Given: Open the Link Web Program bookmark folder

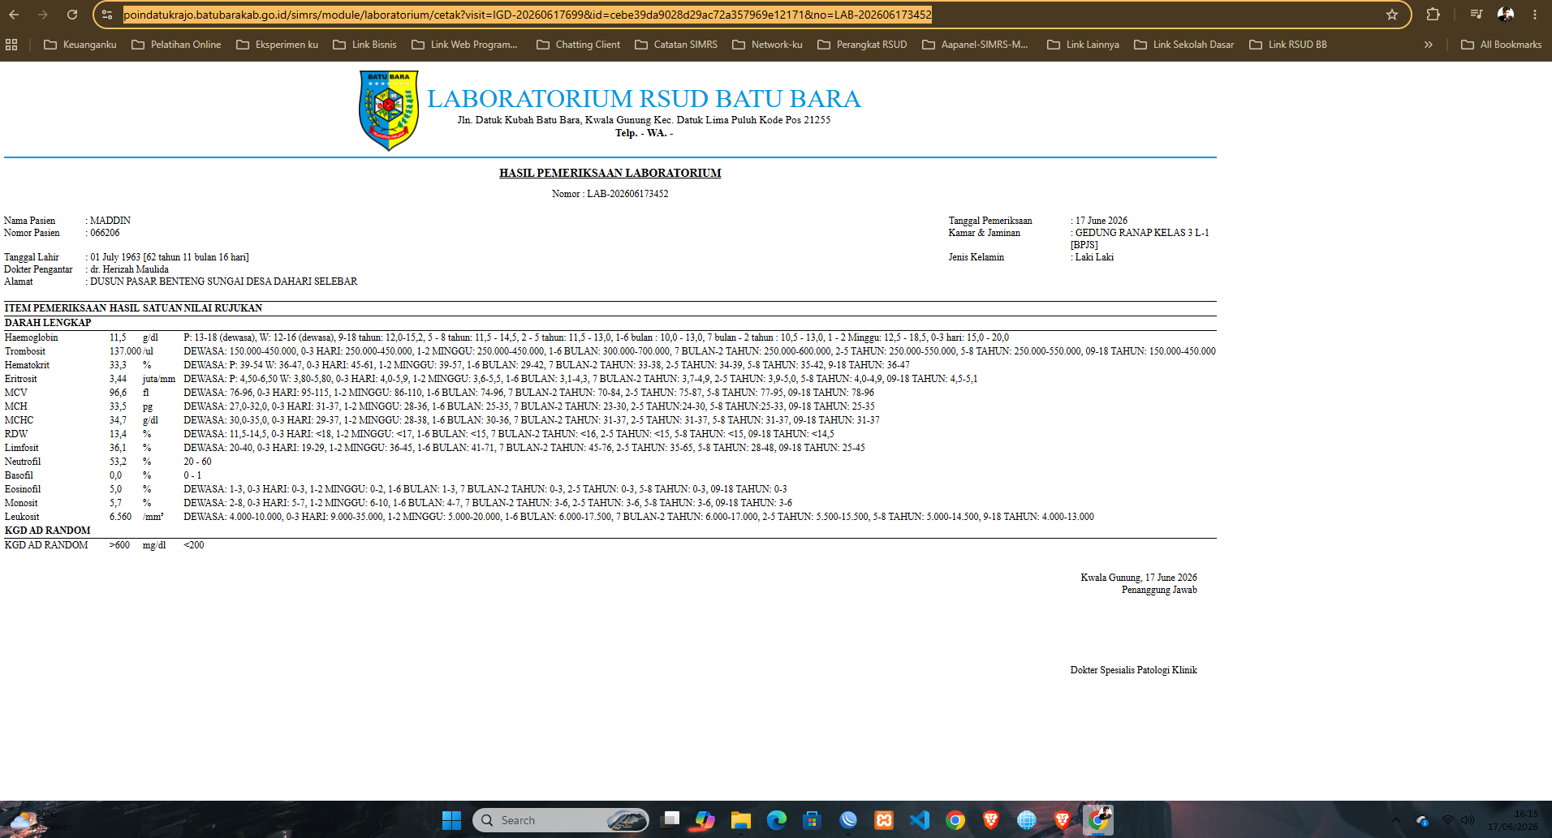Looking at the screenshot, I should 464,45.
